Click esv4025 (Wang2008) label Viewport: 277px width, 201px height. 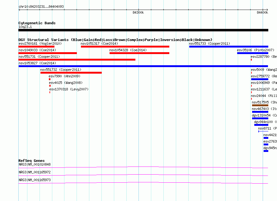[66, 83]
